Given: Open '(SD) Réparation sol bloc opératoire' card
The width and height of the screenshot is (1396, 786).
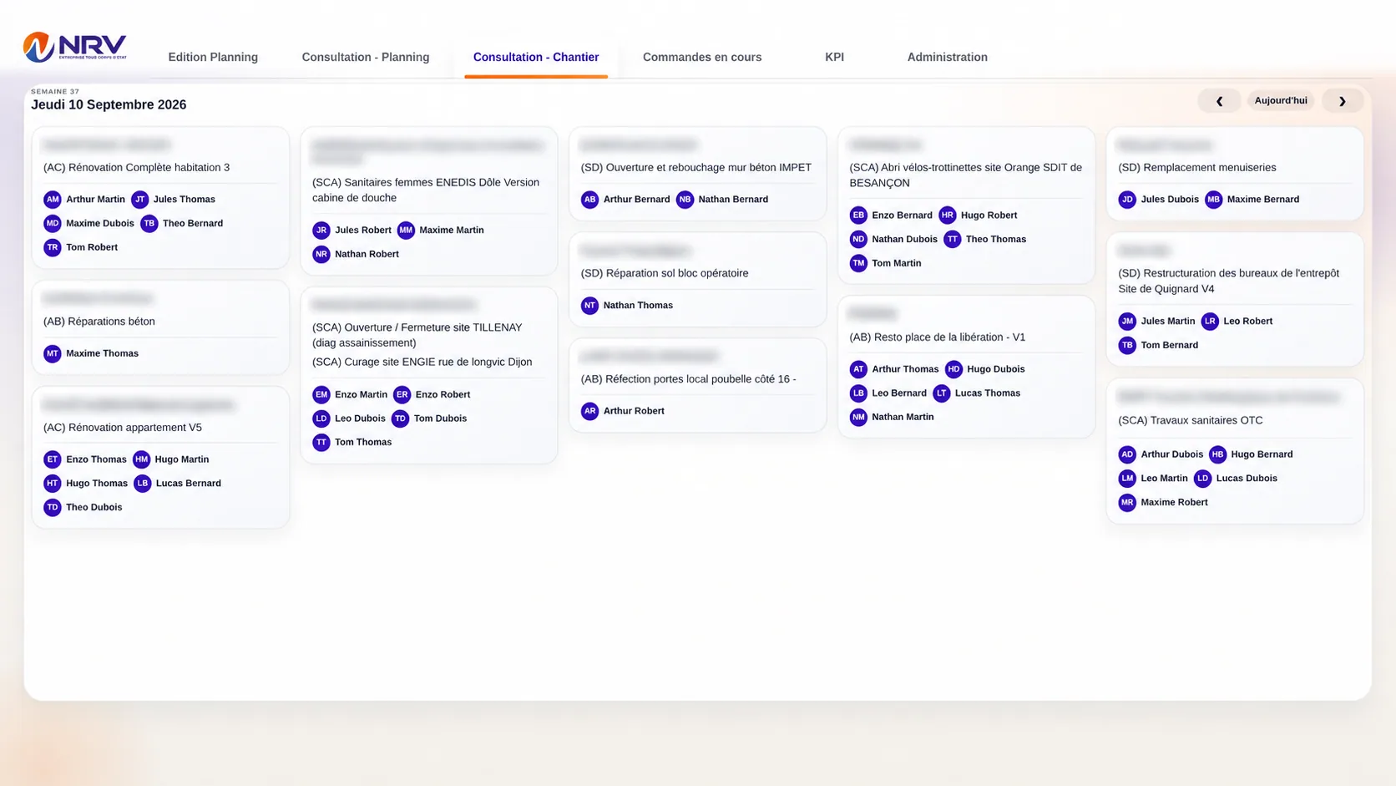Looking at the screenshot, I should coord(698,280).
